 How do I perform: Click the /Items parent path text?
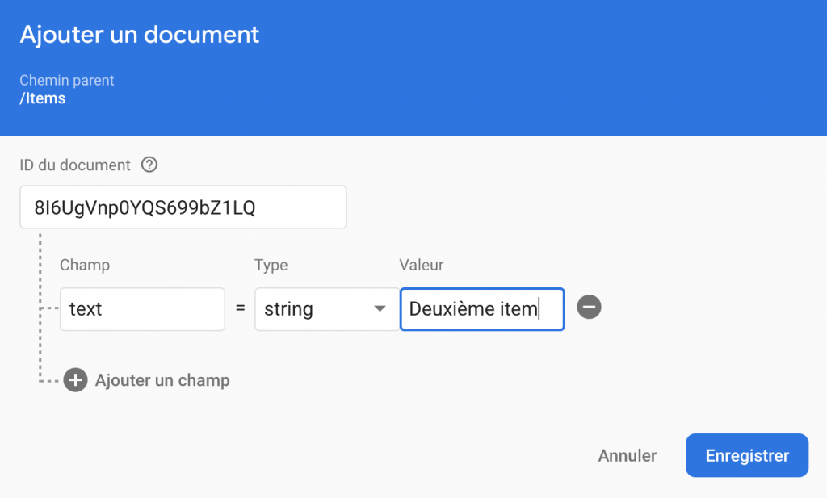[43, 98]
